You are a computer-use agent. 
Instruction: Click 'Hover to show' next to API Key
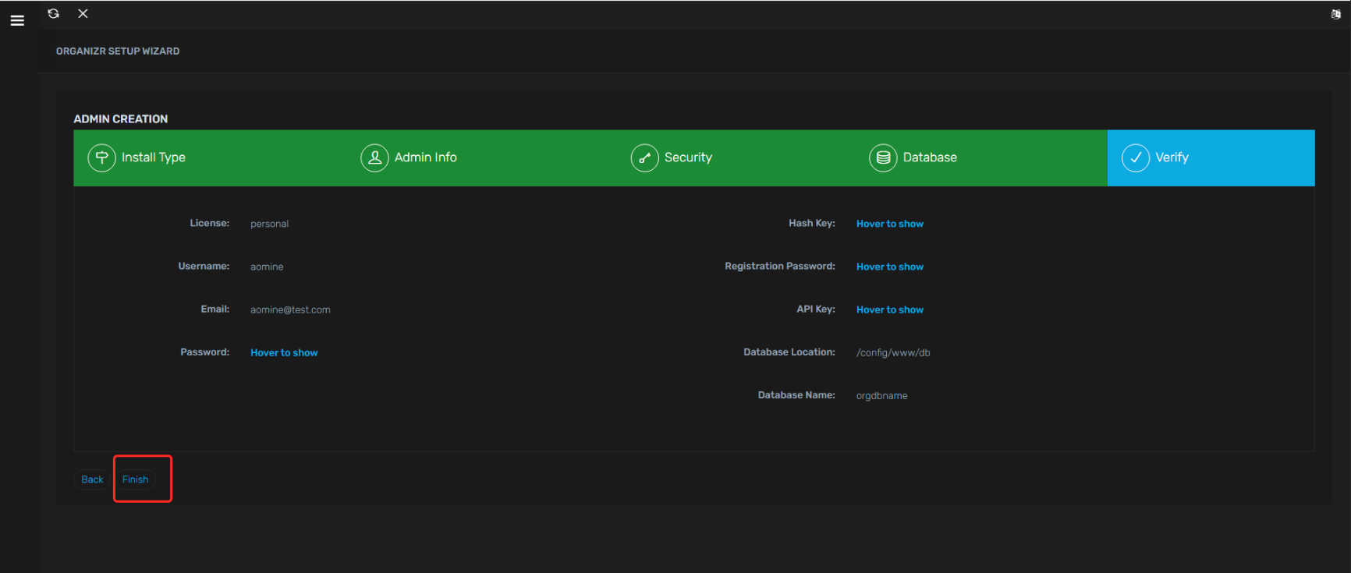click(x=890, y=309)
